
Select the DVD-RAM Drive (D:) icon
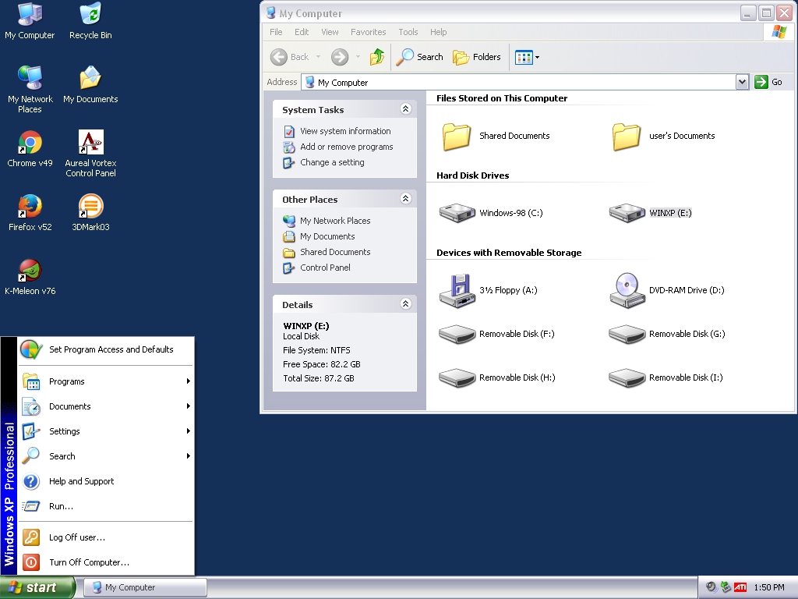pyautogui.click(x=627, y=289)
